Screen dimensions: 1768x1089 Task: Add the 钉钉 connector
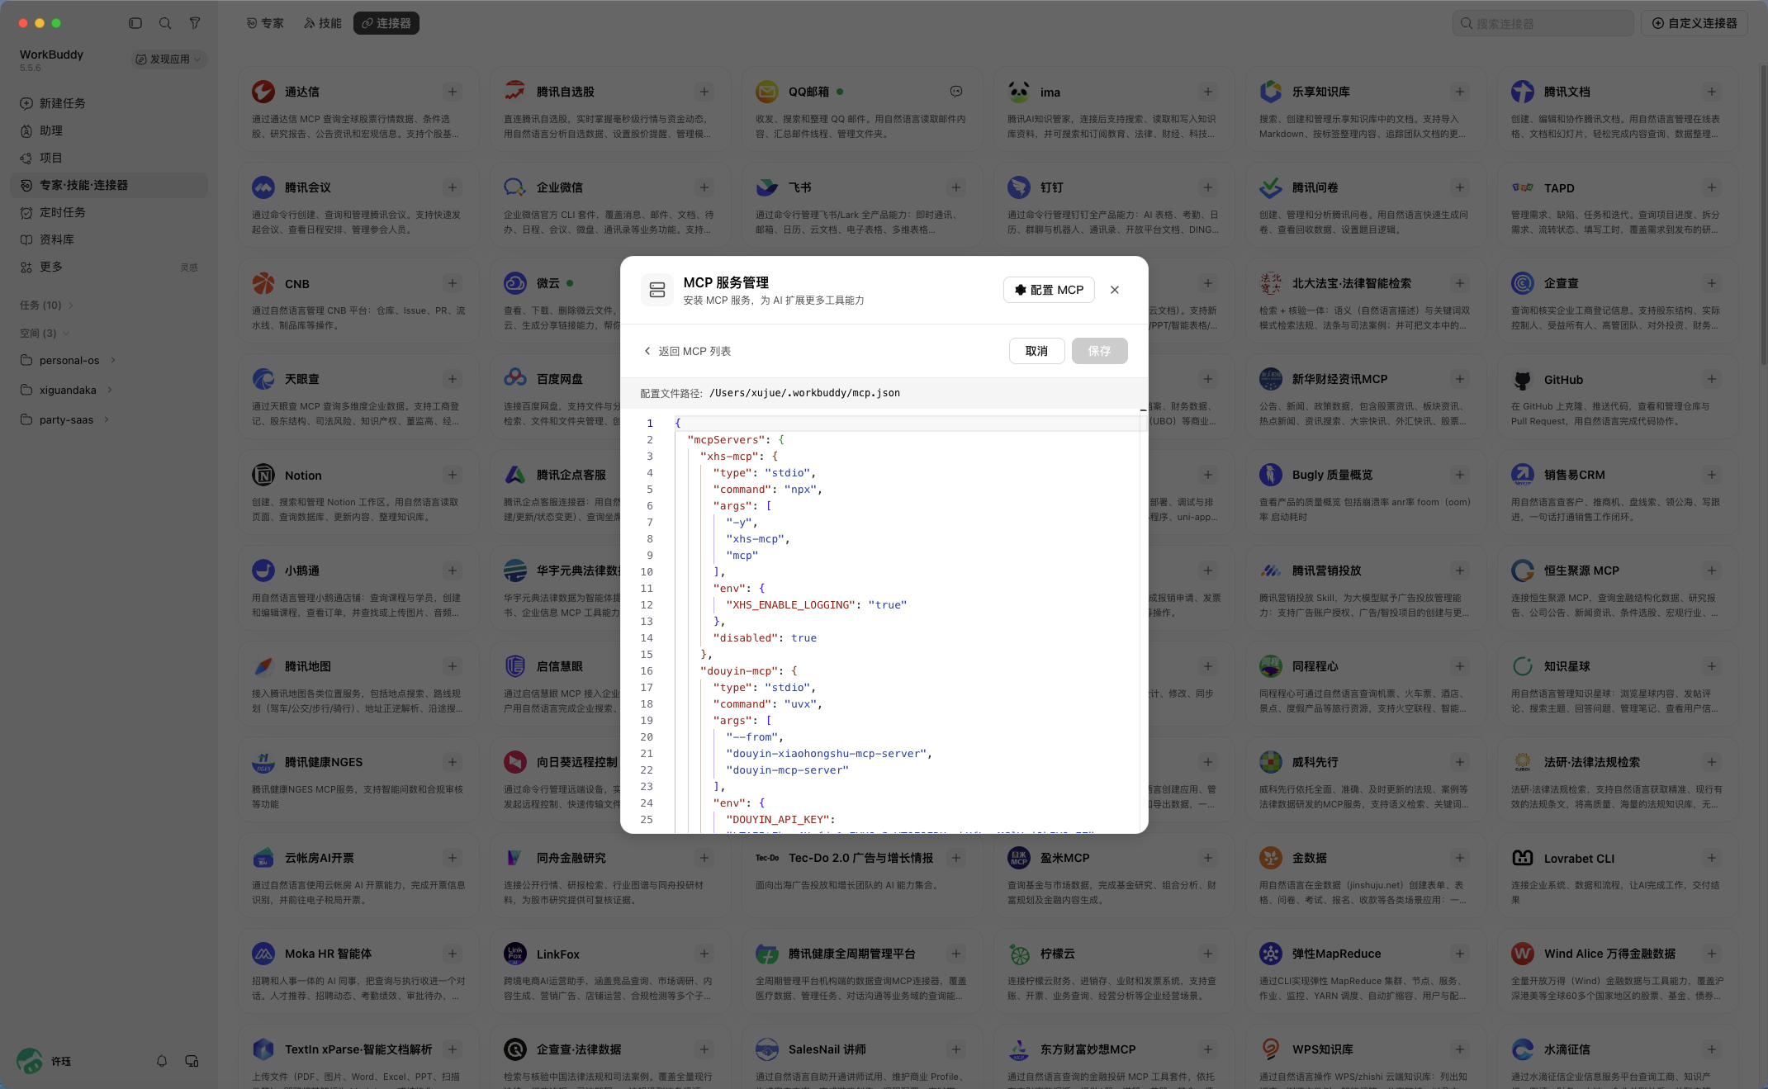pyautogui.click(x=1207, y=187)
